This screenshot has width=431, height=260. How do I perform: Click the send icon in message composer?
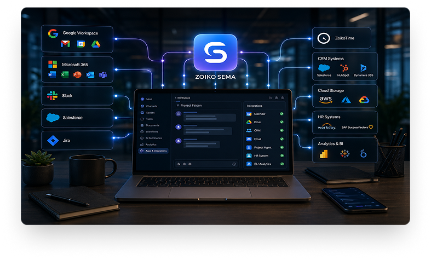234,164
